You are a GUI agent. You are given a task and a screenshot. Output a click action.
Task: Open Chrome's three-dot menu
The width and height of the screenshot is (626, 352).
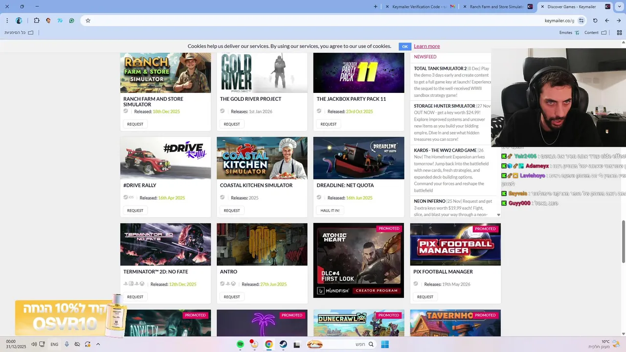click(x=7, y=21)
